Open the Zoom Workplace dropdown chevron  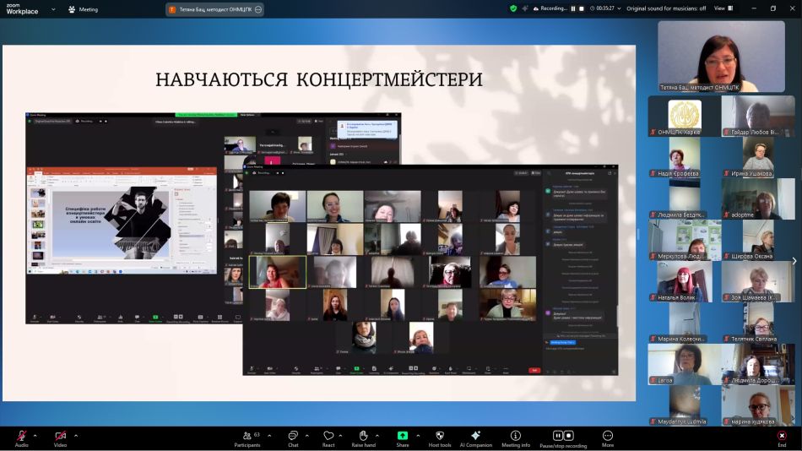pyautogui.click(x=53, y=9)
